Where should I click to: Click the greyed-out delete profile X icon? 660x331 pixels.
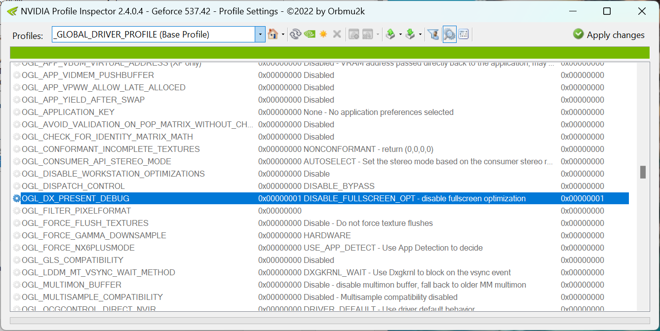coord(337,34)
